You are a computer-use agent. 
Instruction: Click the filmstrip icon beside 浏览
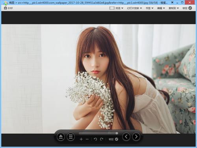112,8
